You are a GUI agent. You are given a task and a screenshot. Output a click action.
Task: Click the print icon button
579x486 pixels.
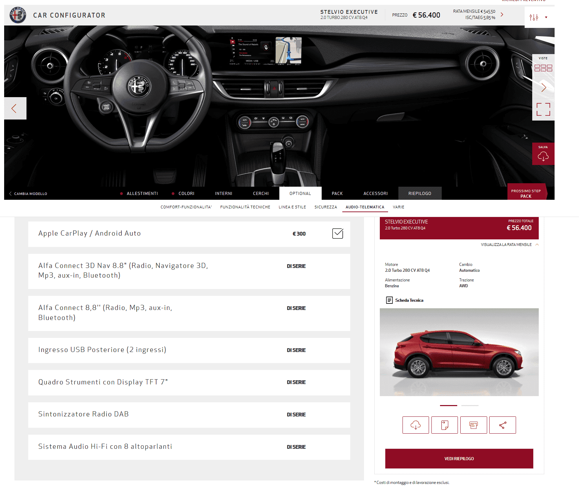(473, 425)
